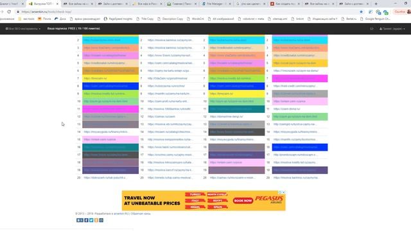The image size is (411, 231).
Task: Open the row 7 link in second column
Action: (x=167, y=78)
